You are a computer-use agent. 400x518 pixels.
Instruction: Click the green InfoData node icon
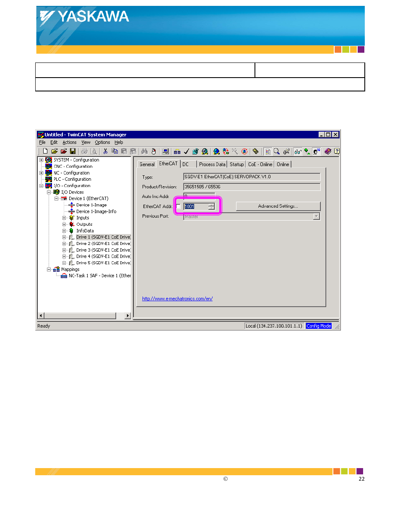tap(71, 231)
